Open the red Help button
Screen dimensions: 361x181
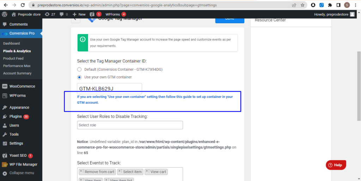336,165
